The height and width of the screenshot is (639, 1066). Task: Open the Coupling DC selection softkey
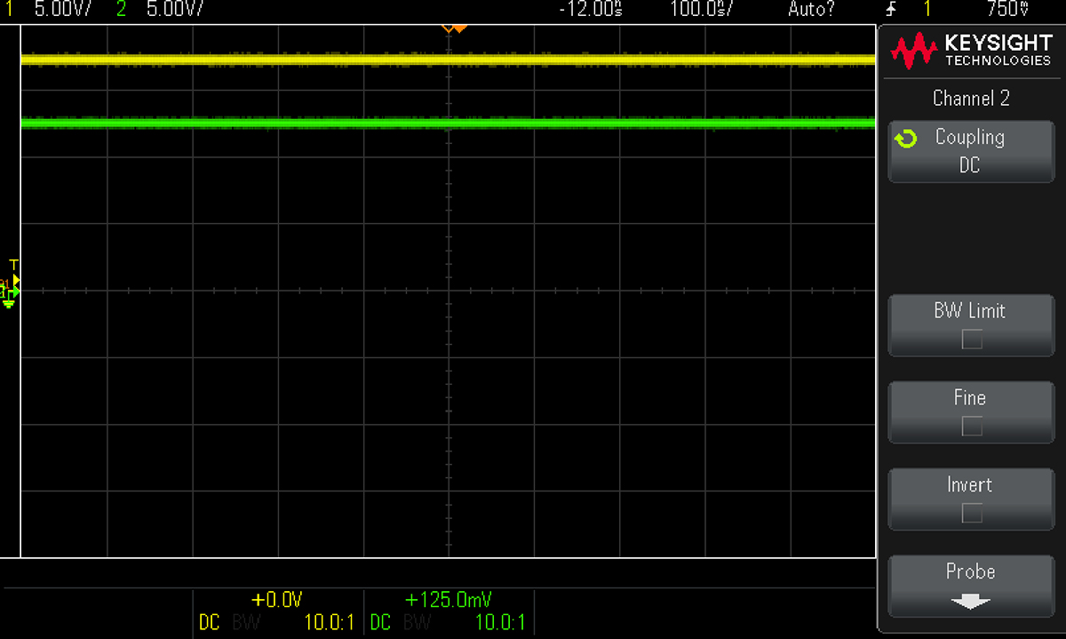(970, 151)
